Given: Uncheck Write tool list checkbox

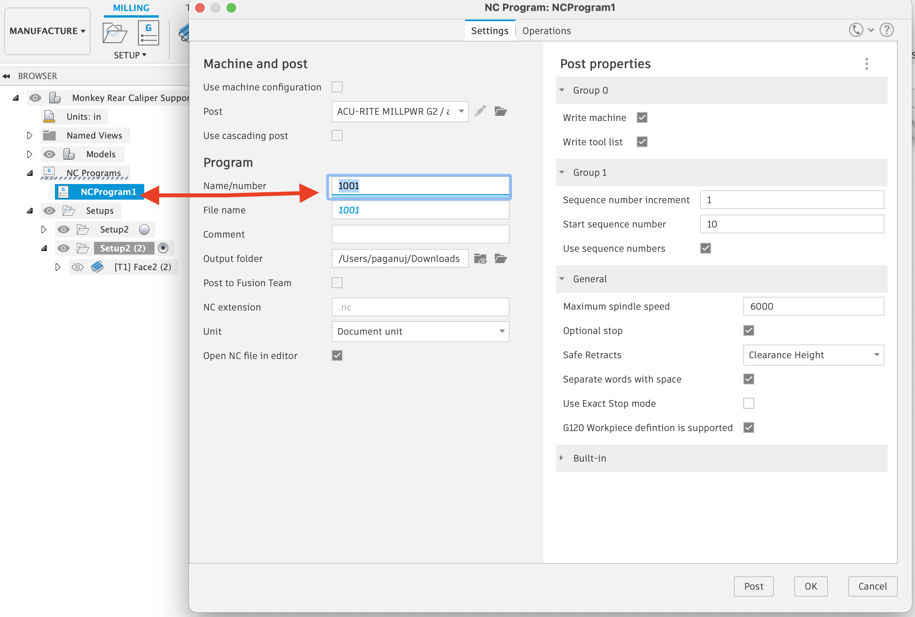Looking at the screenshot, I should [642, 142].
